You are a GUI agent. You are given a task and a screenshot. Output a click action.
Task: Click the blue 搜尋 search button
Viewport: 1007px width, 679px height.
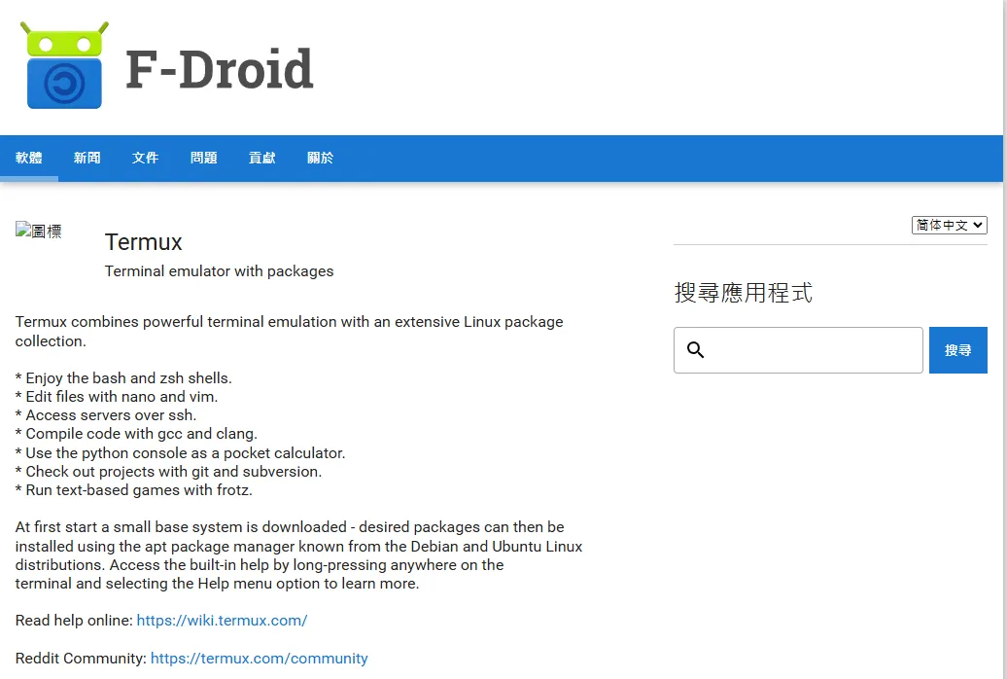coord(958,350)
